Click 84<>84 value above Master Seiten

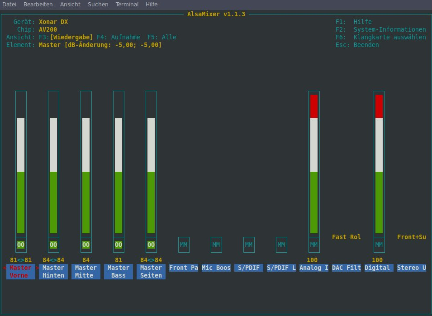point(151,260)
